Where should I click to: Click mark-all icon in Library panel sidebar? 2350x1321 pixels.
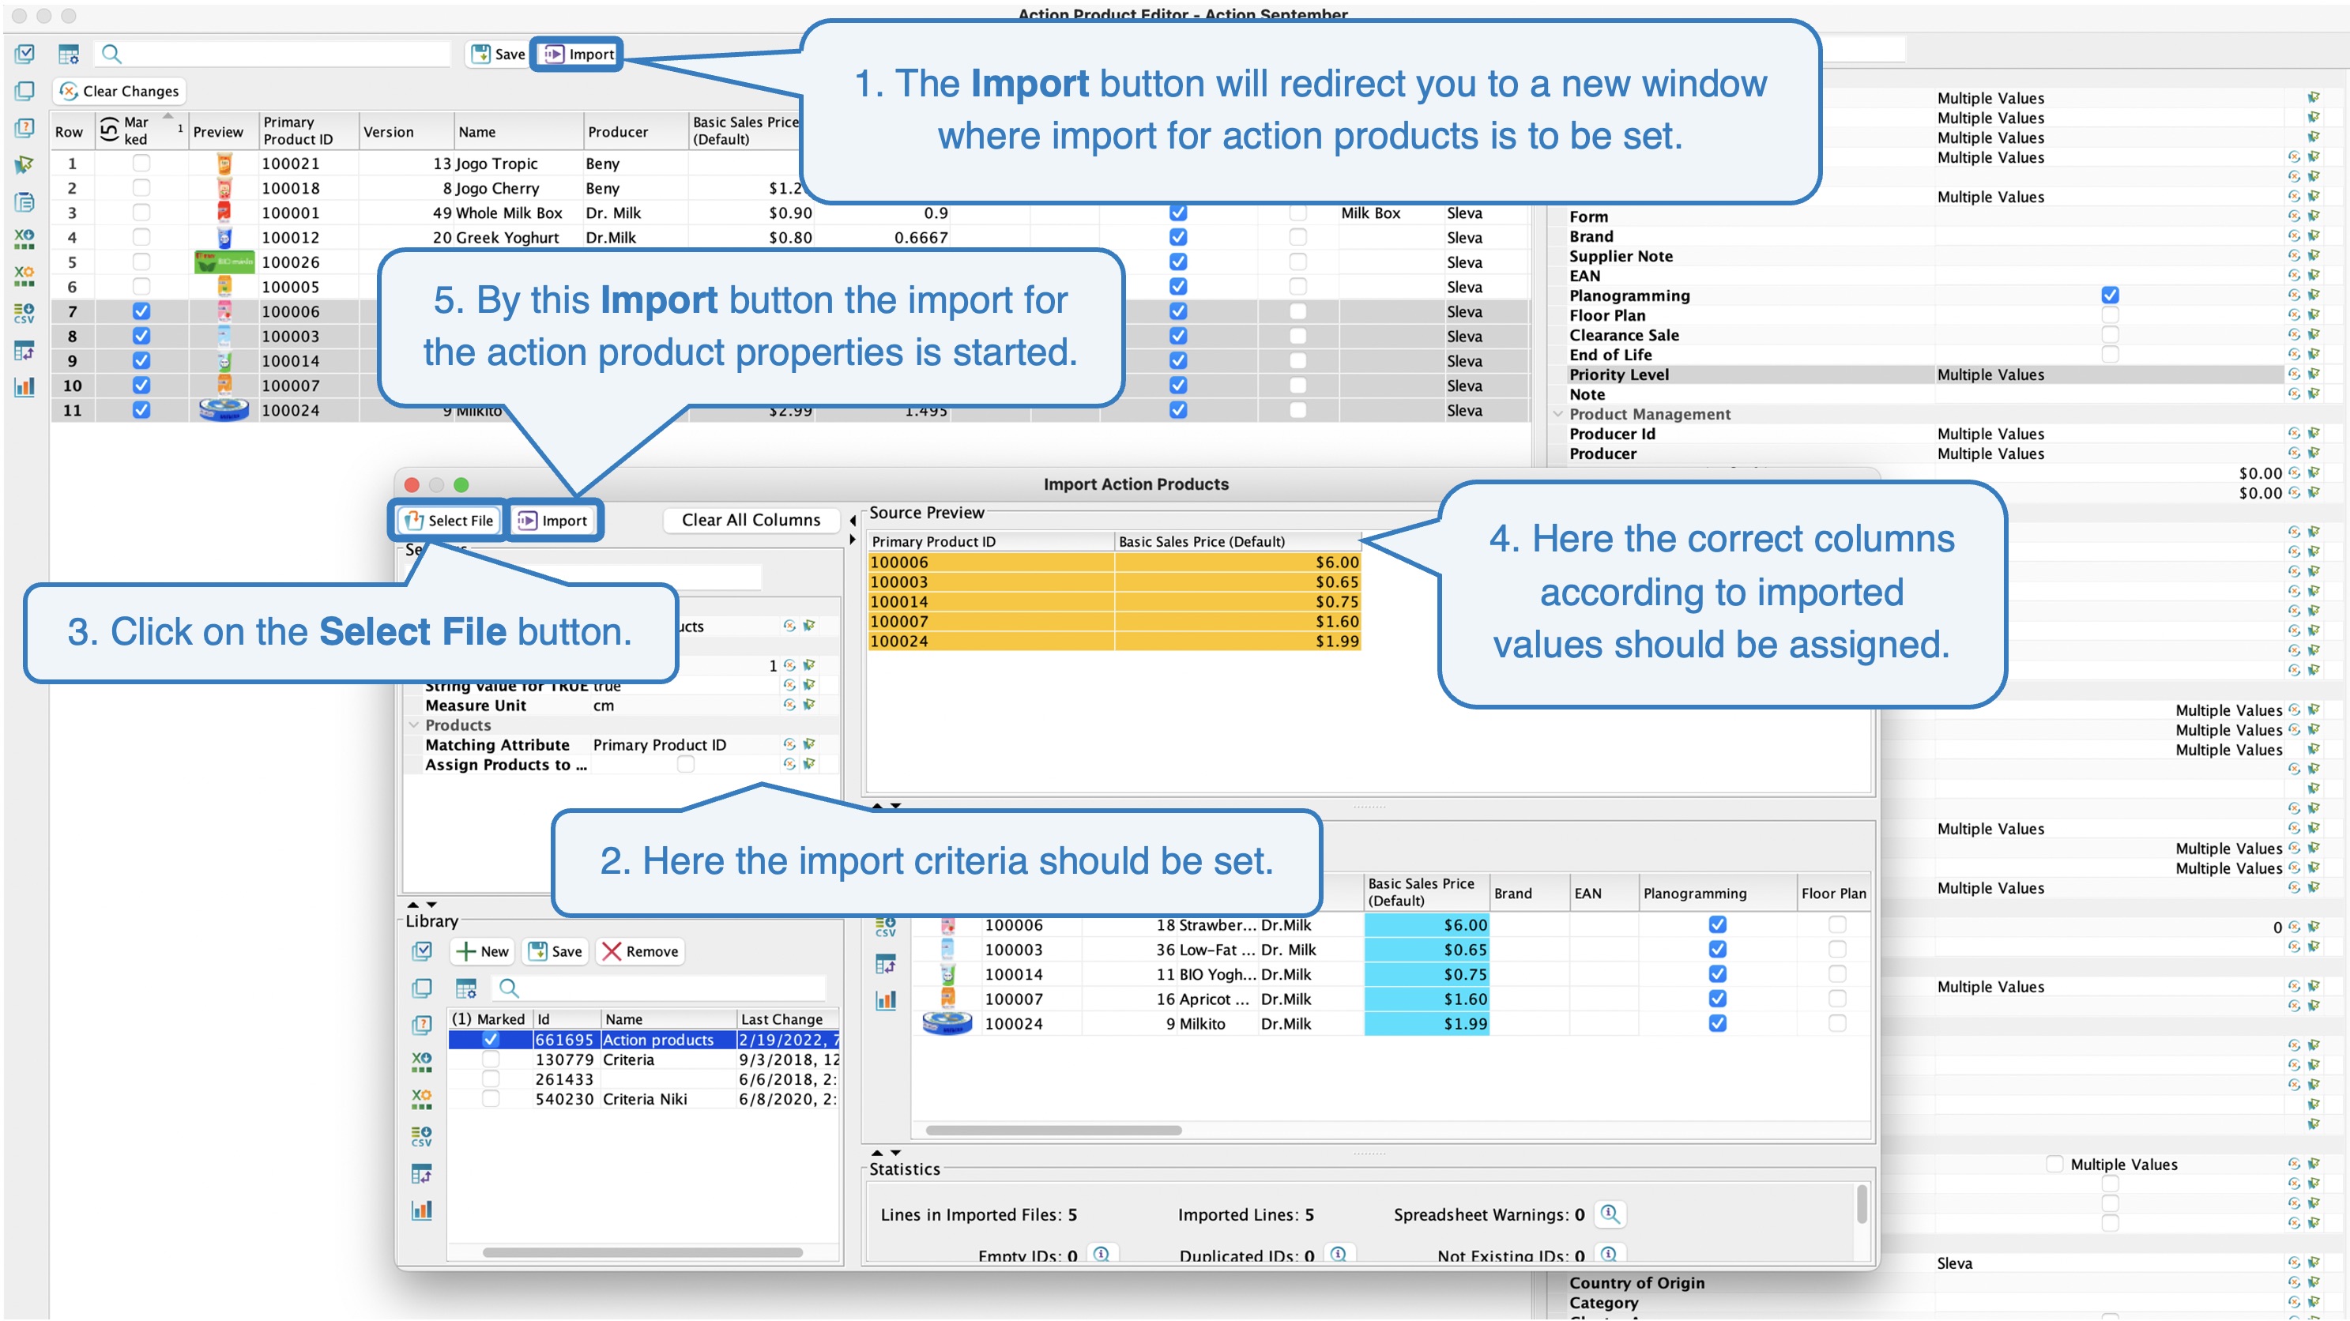click(x=421, y=951)
